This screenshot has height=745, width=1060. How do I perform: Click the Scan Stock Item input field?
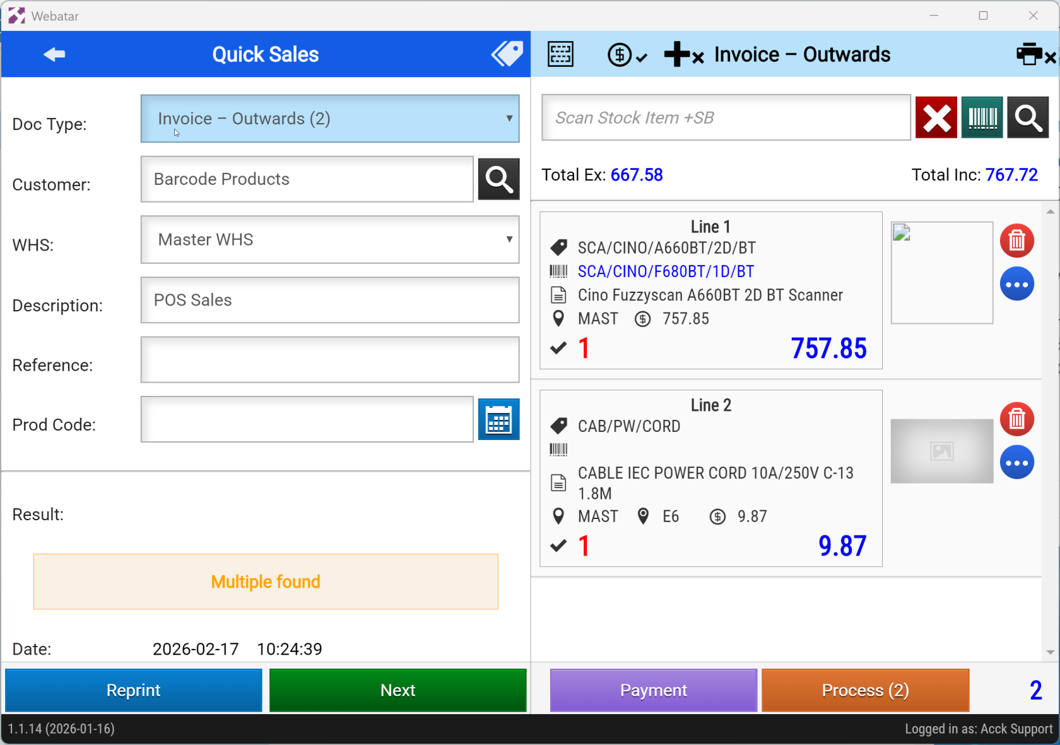[726, 117]
